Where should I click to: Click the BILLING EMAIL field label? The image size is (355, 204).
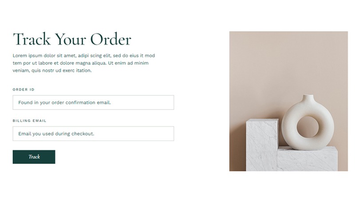click(29, 121)
